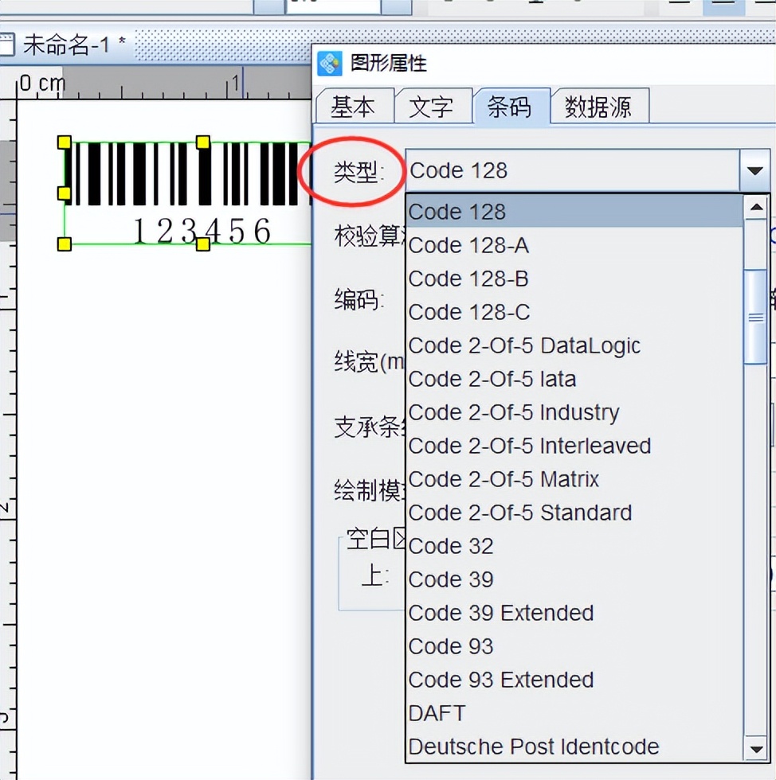Select Code 2-Of-5 Industry option
The height and width of the screenshot is (780, 776).
[574, 412]
